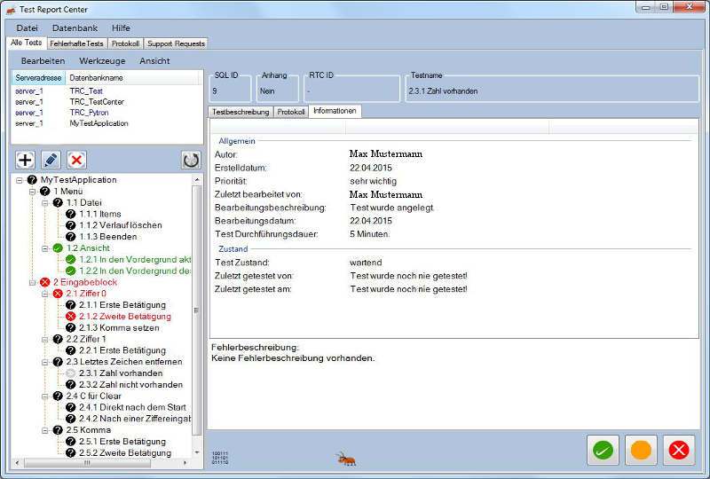Switch to the Testbeschreibung tab

pos(241,112)
